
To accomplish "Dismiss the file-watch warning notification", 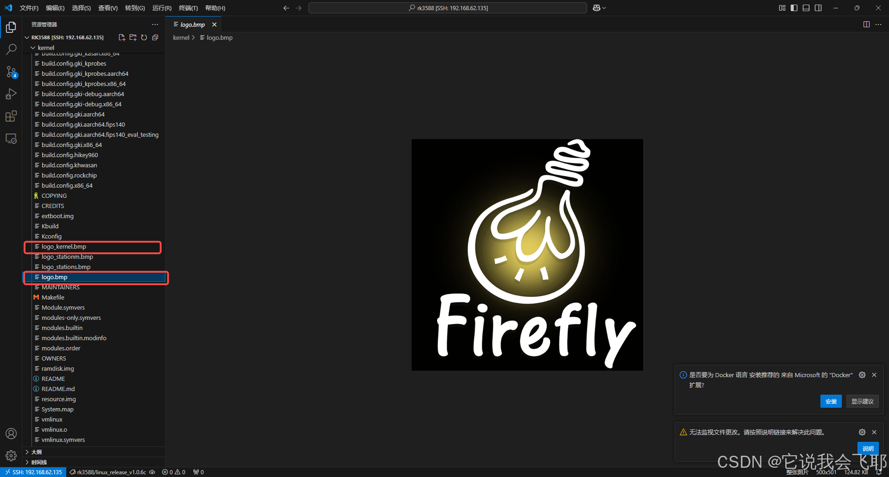I will tap(874, 432).
